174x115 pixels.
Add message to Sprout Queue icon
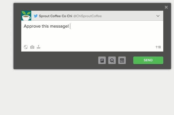coord(112,60)
